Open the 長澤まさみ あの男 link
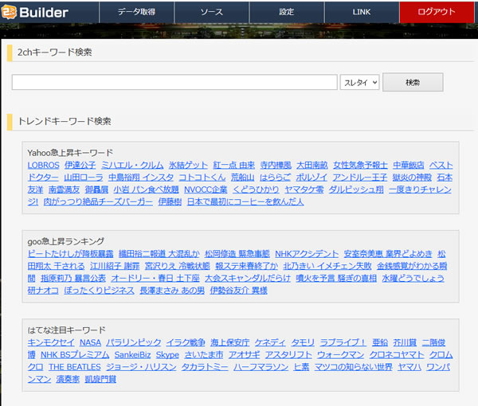Screen dimensions: 478x406 click(172, 291)
